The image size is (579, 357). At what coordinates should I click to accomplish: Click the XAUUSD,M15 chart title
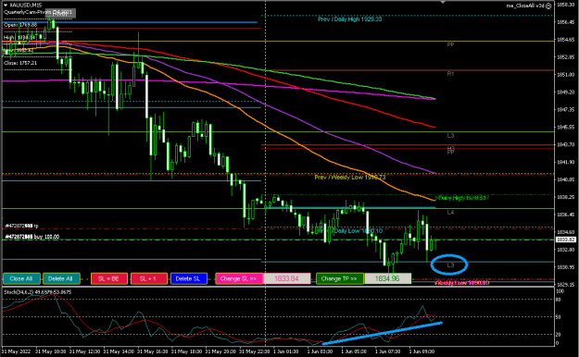[26, 6]
